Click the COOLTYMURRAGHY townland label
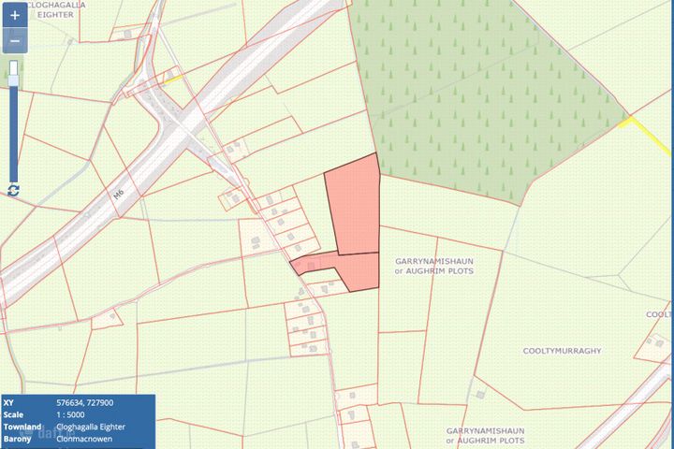The height and width of the screenshot is (449, 674). [561, 350]
